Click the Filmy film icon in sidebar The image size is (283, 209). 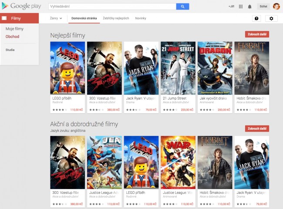click(4, 18)
